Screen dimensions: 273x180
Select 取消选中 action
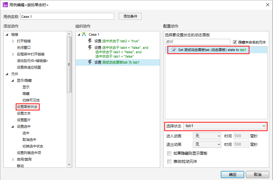pos(29,140)
